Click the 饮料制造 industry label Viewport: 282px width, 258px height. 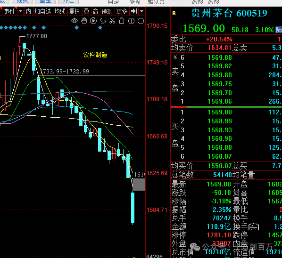click(x=95, y=55)
